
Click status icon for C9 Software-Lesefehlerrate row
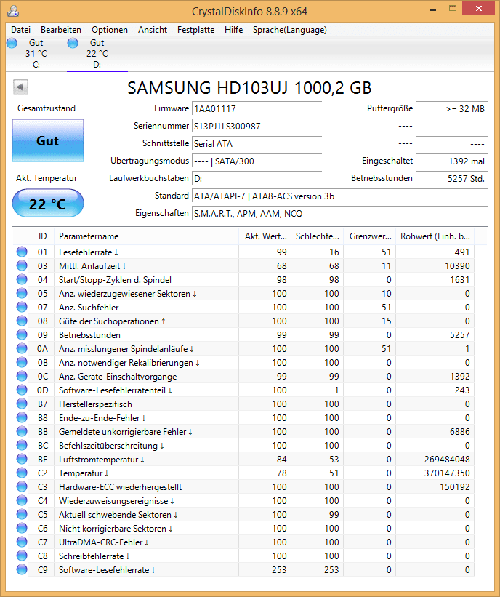tap(22, 570)
